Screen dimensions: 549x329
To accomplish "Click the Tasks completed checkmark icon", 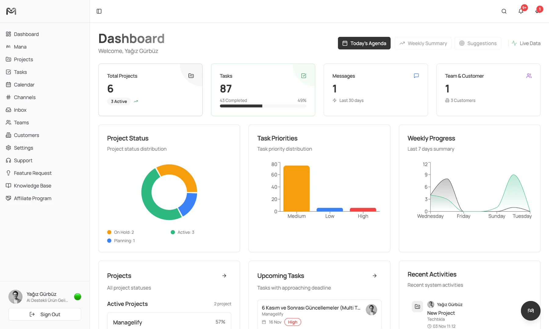I will coord(303,76).
